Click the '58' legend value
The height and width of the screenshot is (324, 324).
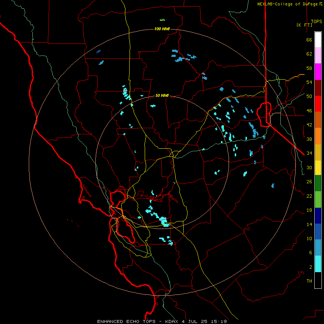309,68
